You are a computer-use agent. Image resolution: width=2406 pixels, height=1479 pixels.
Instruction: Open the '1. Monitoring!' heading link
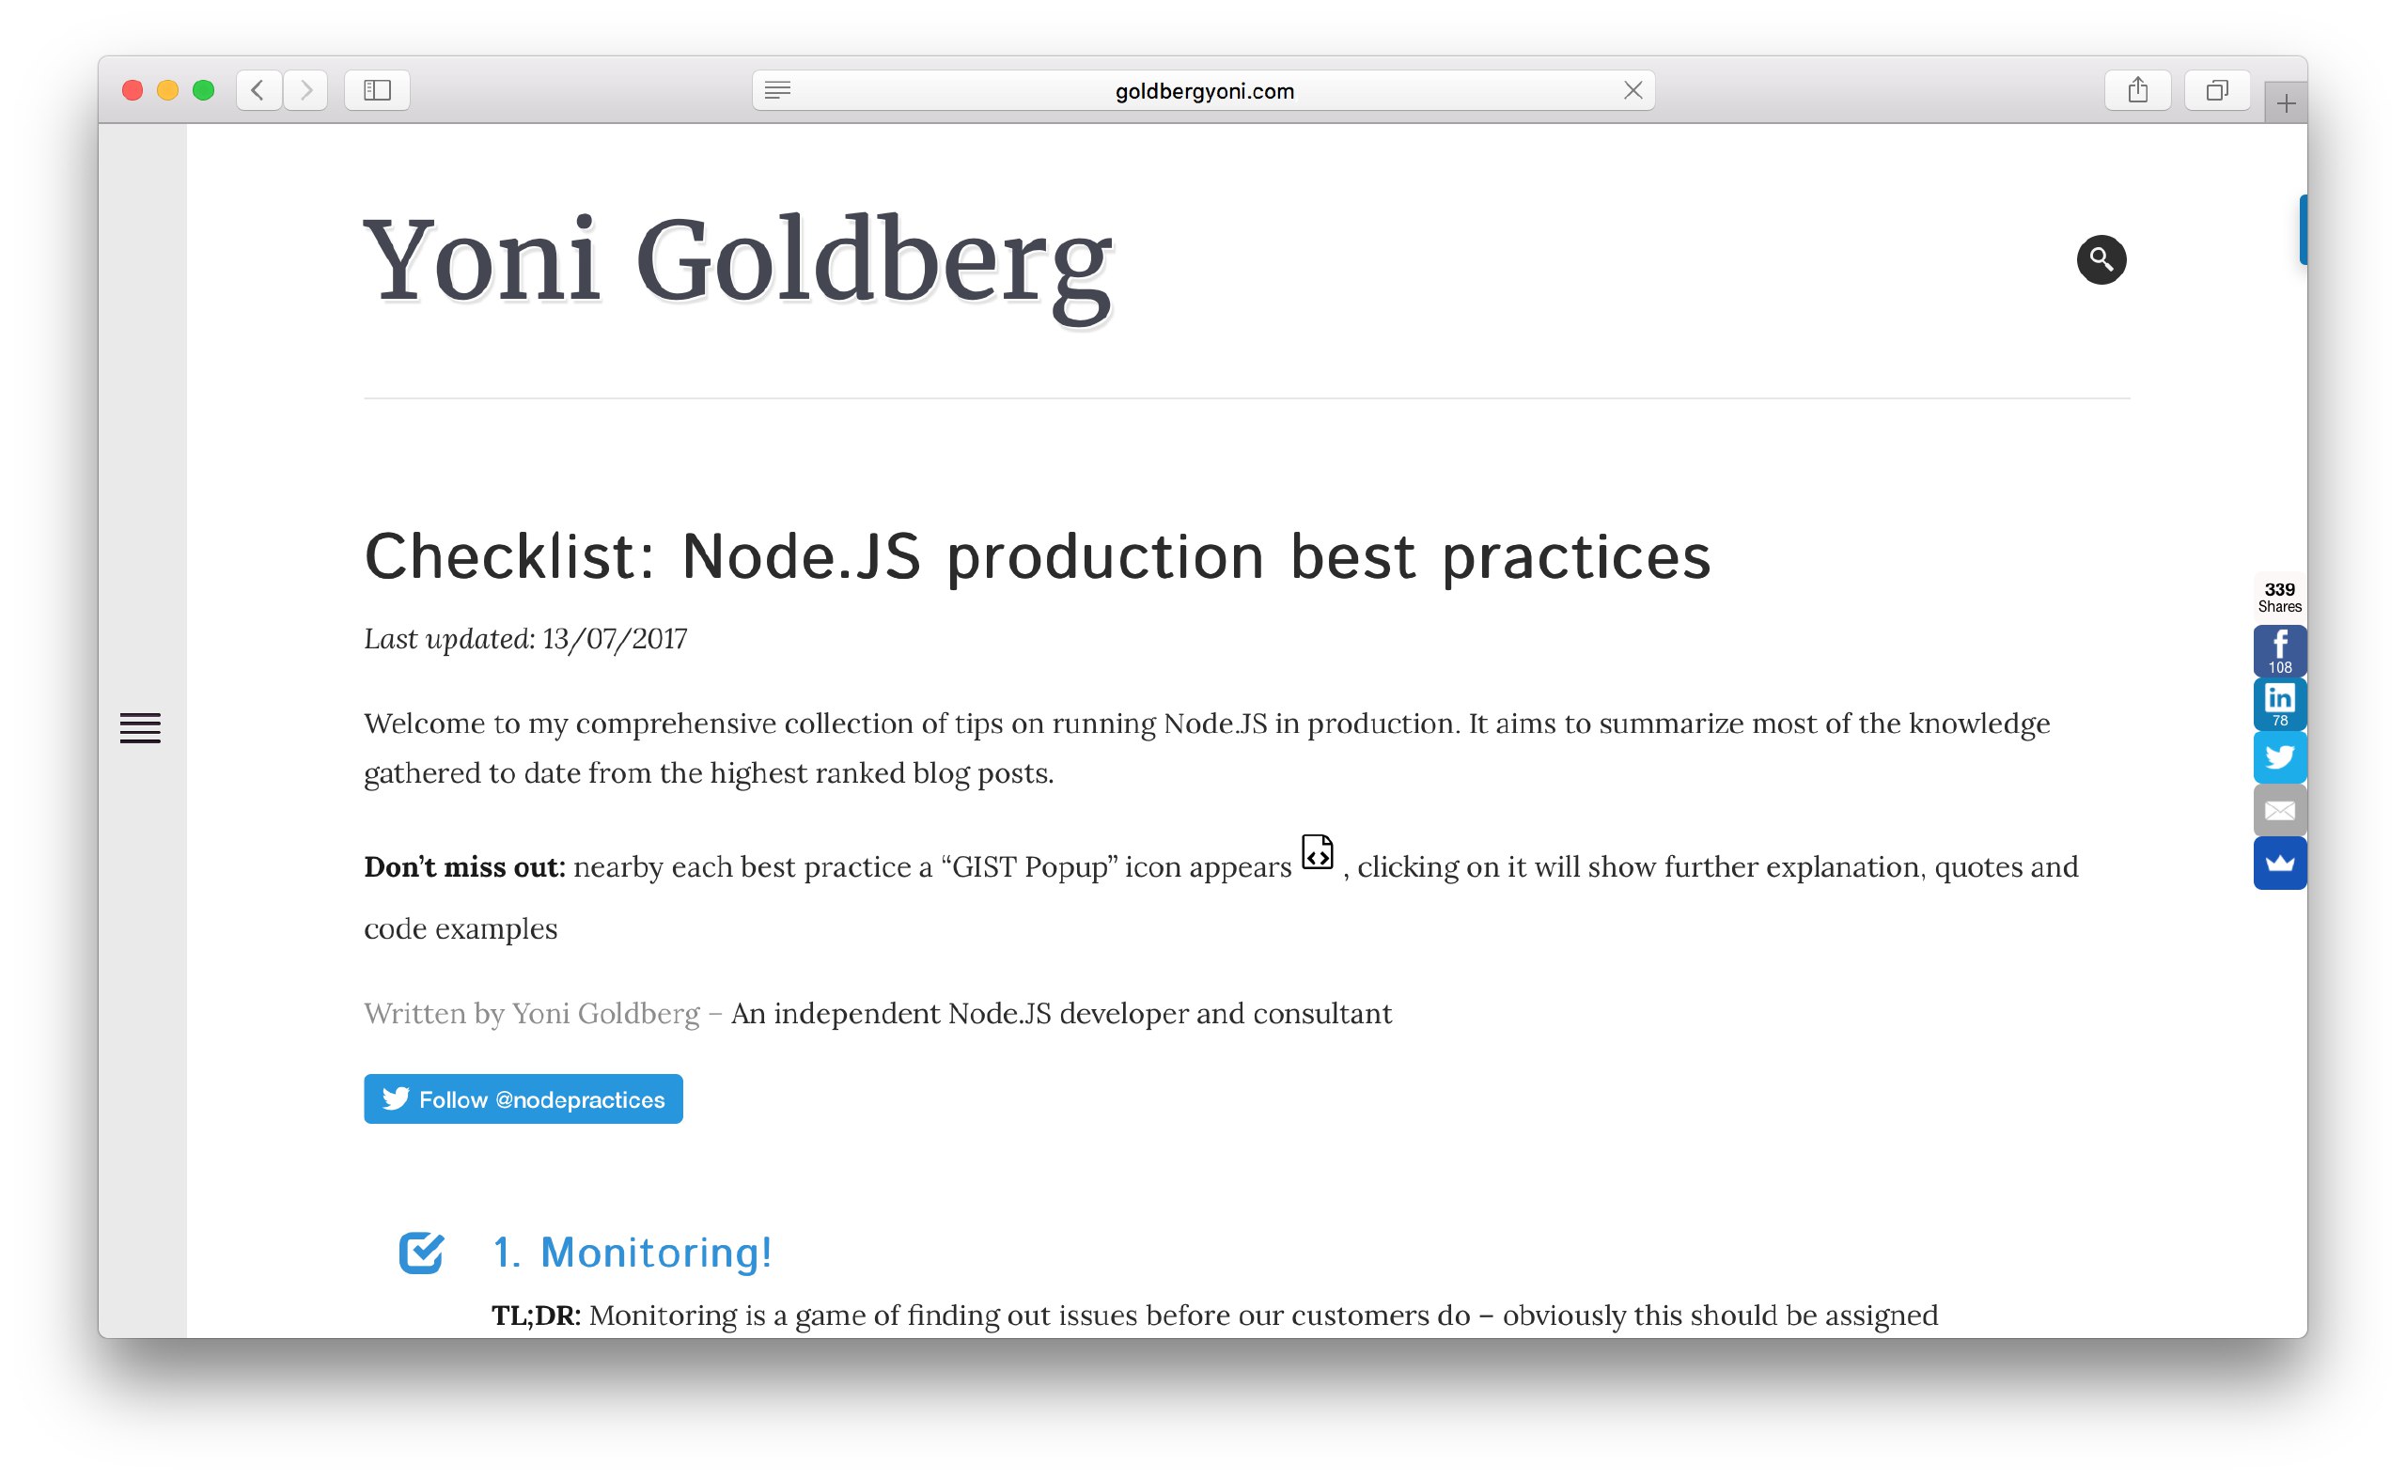coord(633,1252)
